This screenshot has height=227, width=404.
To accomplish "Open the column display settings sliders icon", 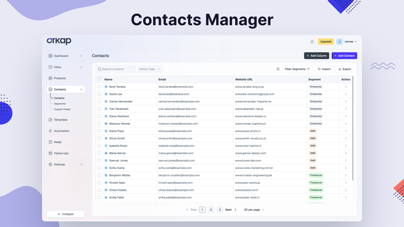I will (x=278, y=69).
